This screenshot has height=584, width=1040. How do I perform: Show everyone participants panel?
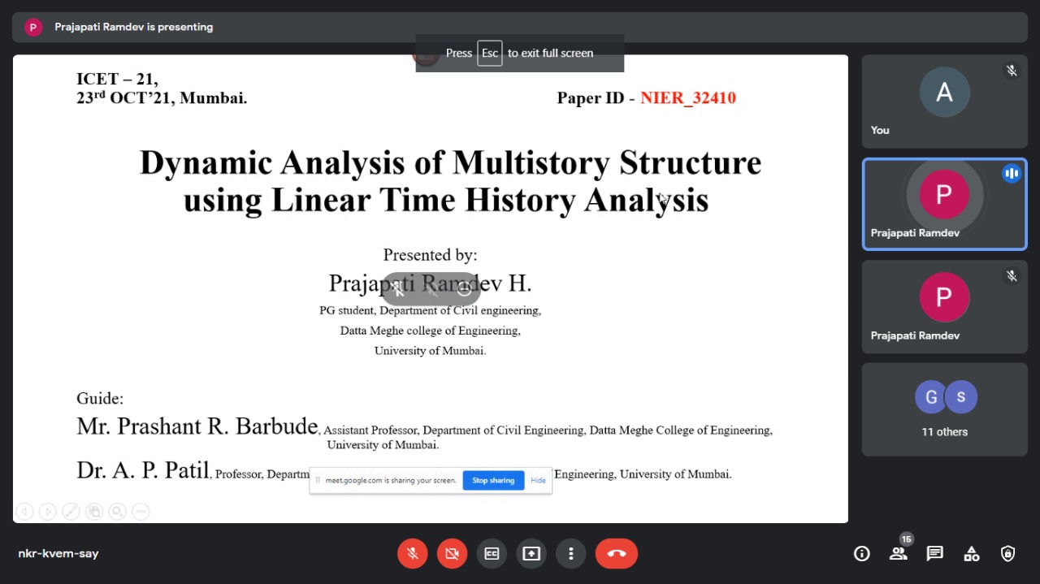(898, 554)
